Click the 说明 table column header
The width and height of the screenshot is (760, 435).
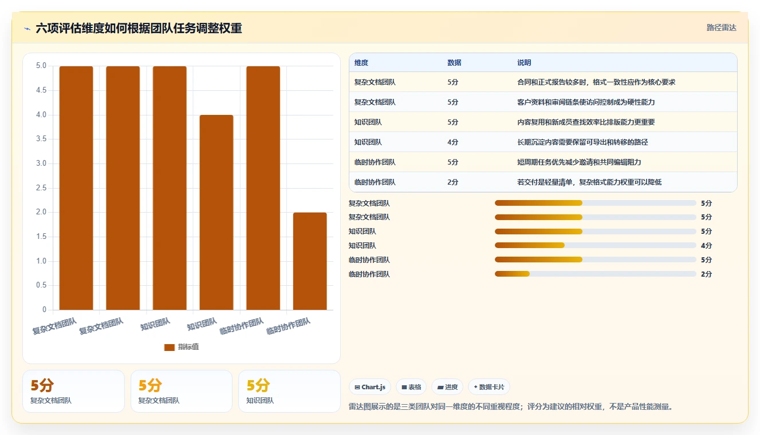tap(524, 62)
